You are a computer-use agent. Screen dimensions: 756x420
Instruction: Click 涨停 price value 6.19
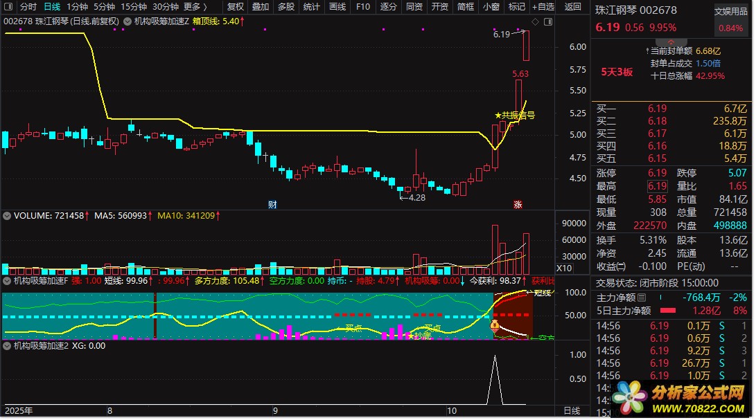pyautogui.click(x=657, y=172)
